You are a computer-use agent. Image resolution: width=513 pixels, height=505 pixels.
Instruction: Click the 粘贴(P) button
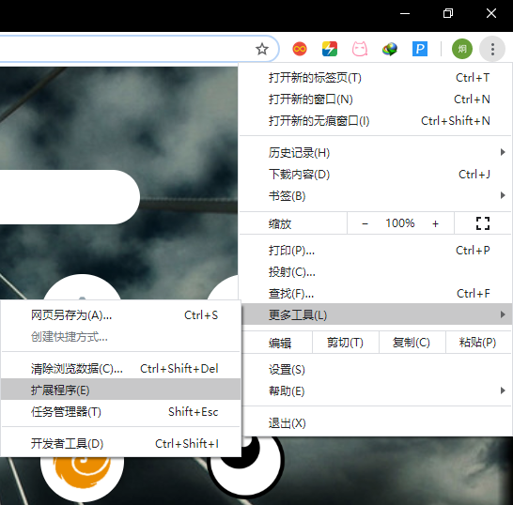(477, 343)
